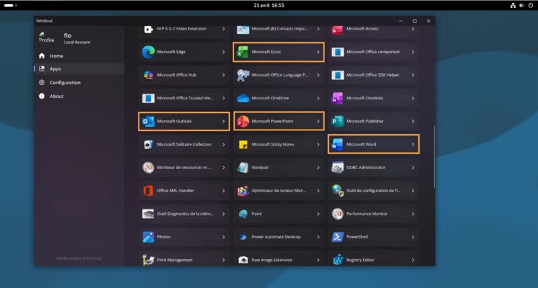Screen dimensions: 538x288
Task: Open the Configuration page in sidebar
Action: point(65,83)
